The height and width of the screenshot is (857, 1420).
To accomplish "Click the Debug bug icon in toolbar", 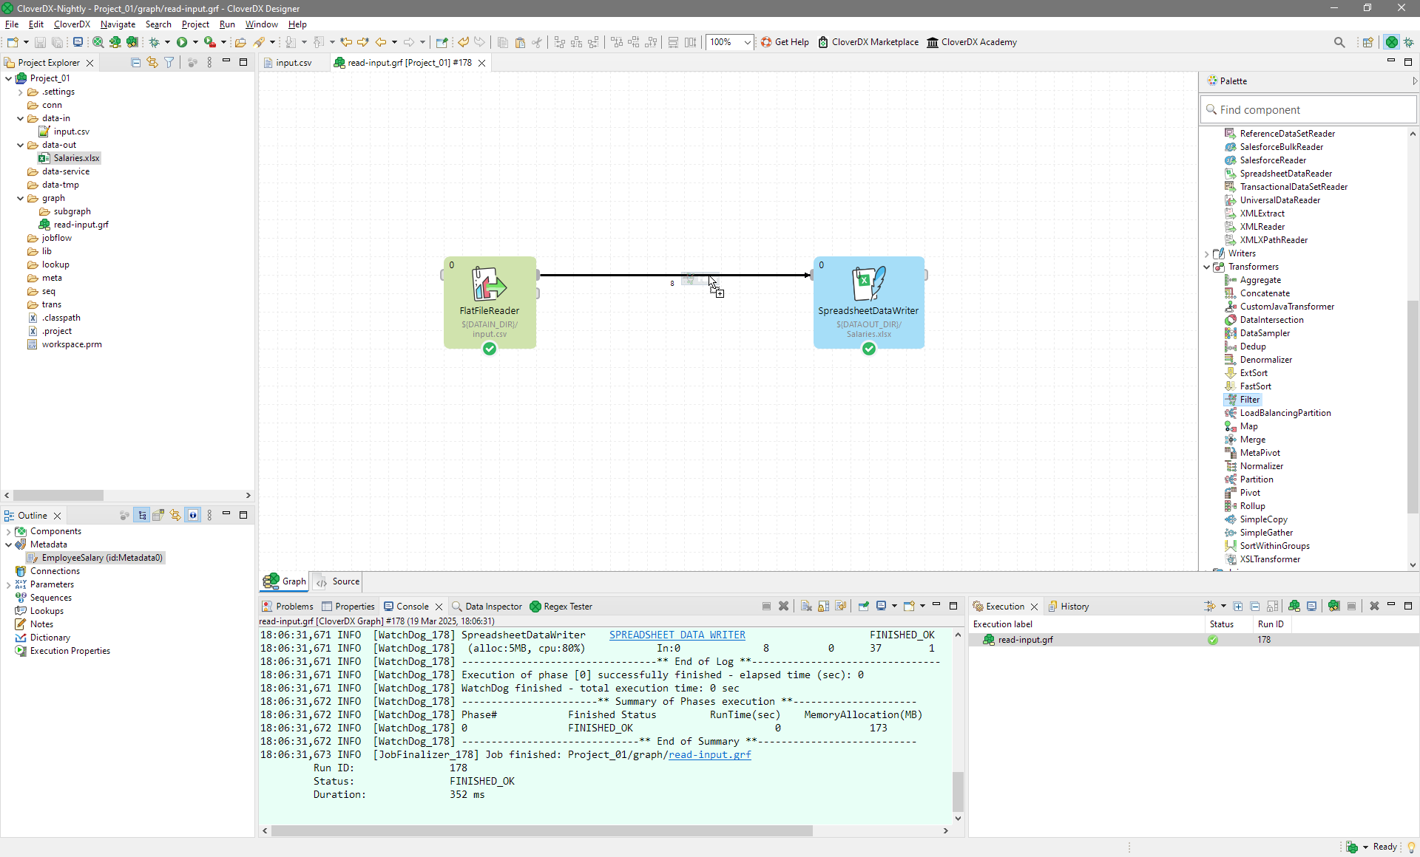I will [x=155, y=42].
